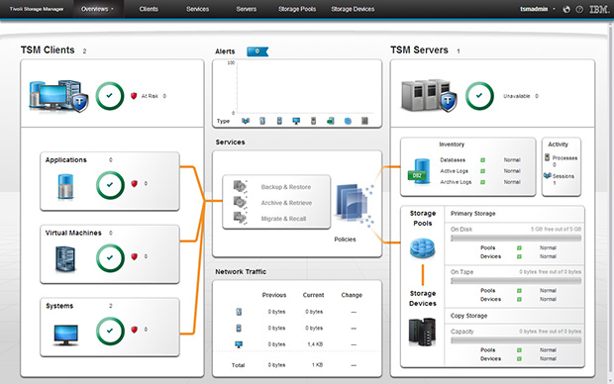Select the monitor alert type icon

pyautogui.click(x=296, y=121)
